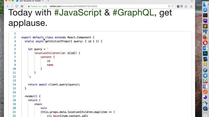Open Sublime Text from the dock
This screenshot has height=117, width=209.
[x=205, y=26]
